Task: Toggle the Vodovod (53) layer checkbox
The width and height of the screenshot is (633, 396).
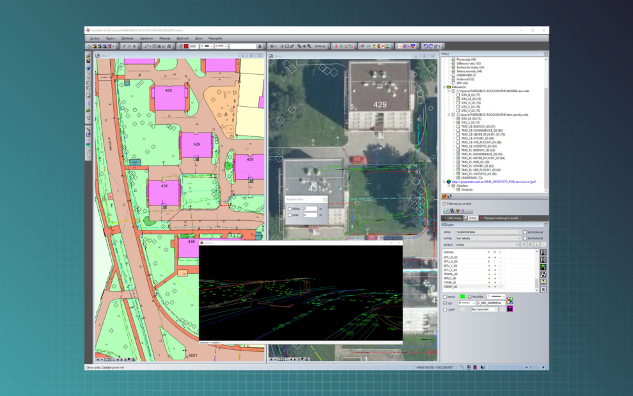Action: point(453,79)
